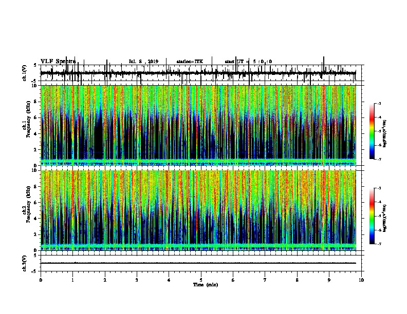
Task: Click time tick label "2" on x-axis
Action: [x=105, y=280]
